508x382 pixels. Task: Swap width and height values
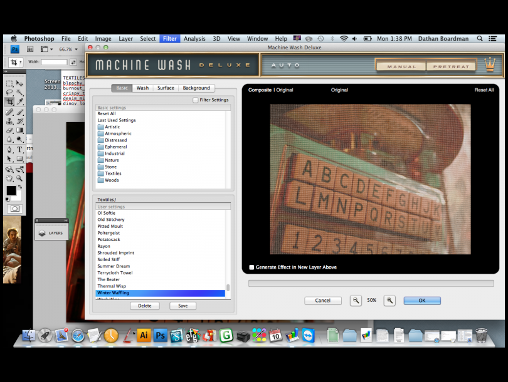pyautogui.click(x=73, y=62)
